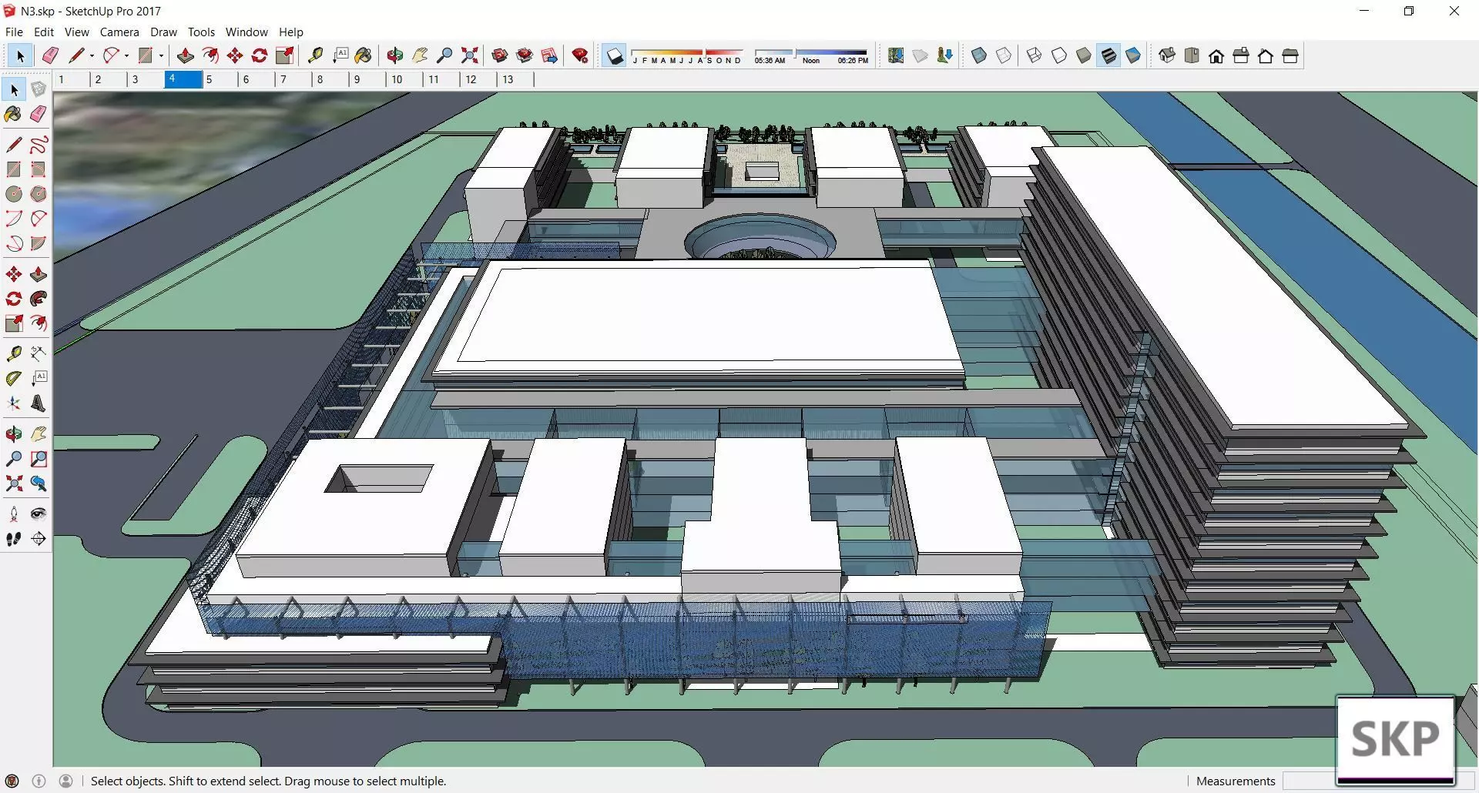
Task: Switch to Shaded With Textures style
Action: [x=1108, y=55]
